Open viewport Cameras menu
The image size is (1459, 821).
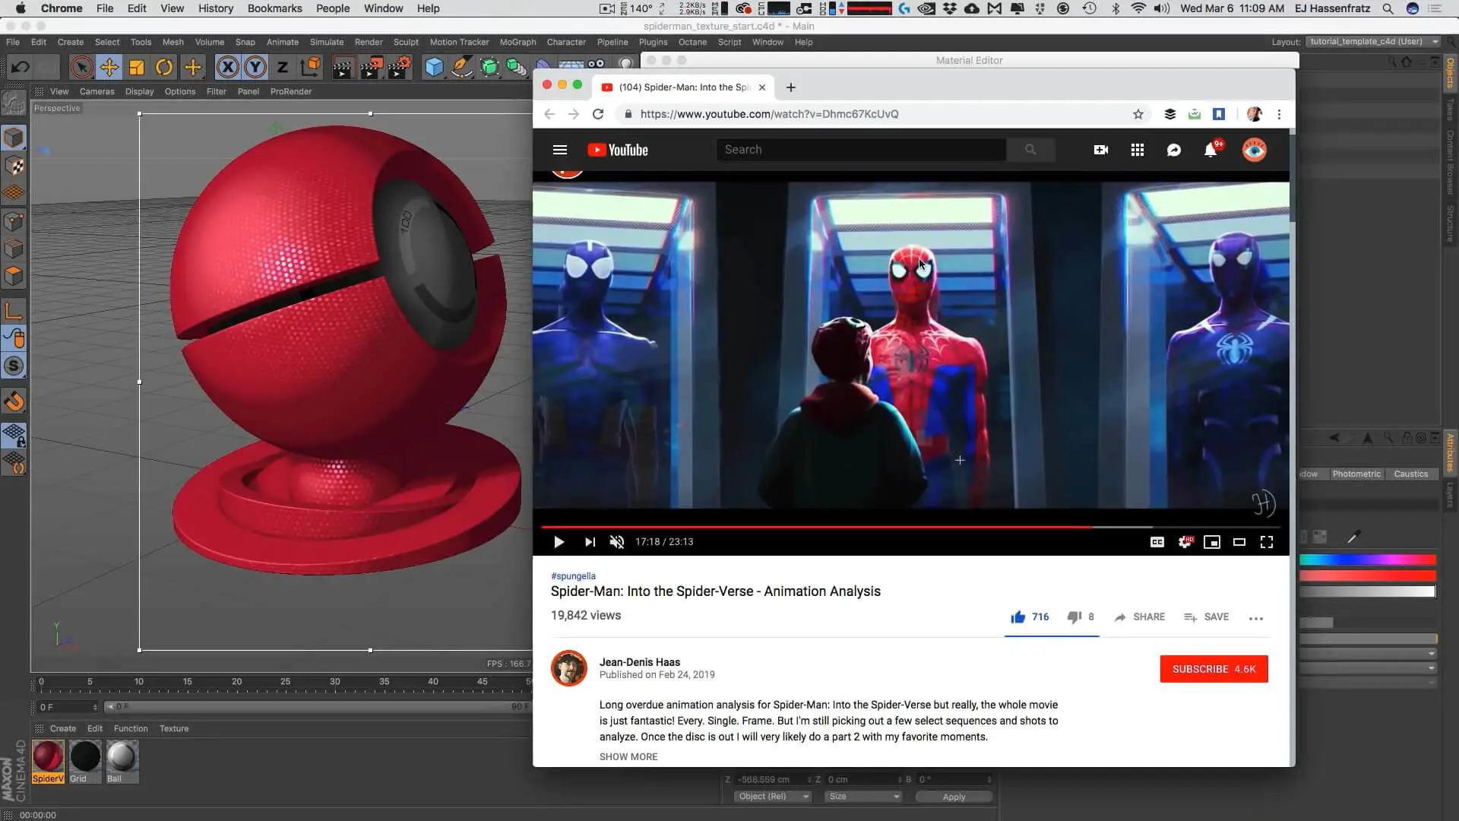point(97,91)
